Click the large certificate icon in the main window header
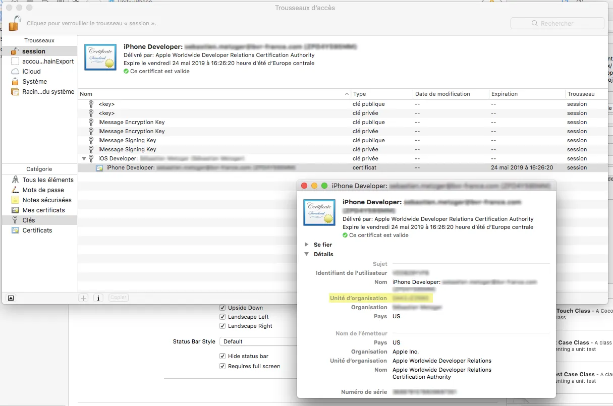 (x=100, y=57)
